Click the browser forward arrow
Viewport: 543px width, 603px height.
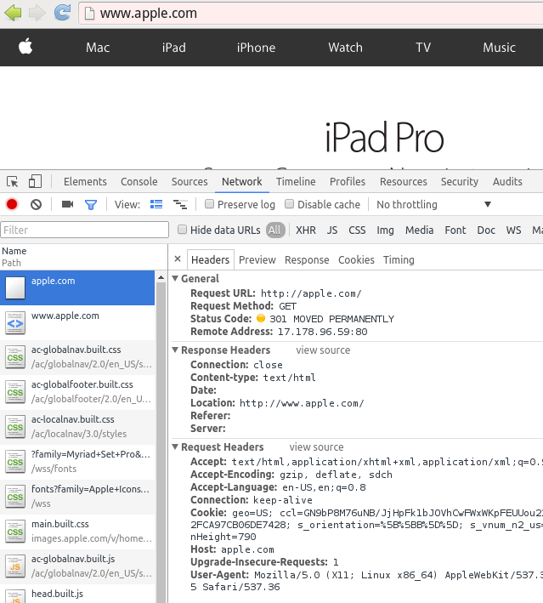pos(37,13)
